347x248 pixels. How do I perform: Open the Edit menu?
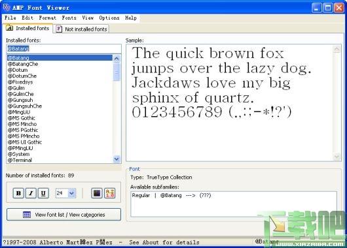coord(27,18)
